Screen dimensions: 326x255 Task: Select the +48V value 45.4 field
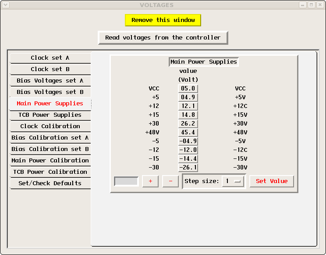click(188, 132)
